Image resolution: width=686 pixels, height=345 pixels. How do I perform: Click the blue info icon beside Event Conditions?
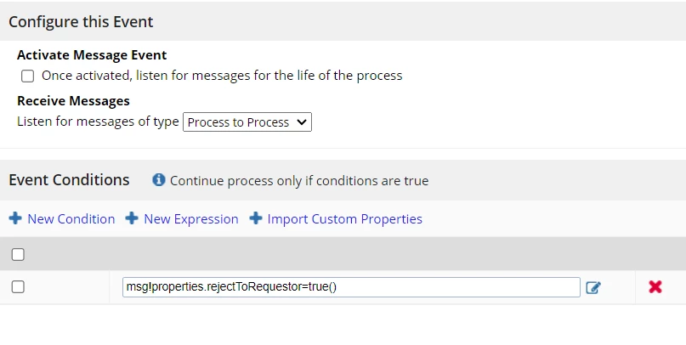(158, 179)
